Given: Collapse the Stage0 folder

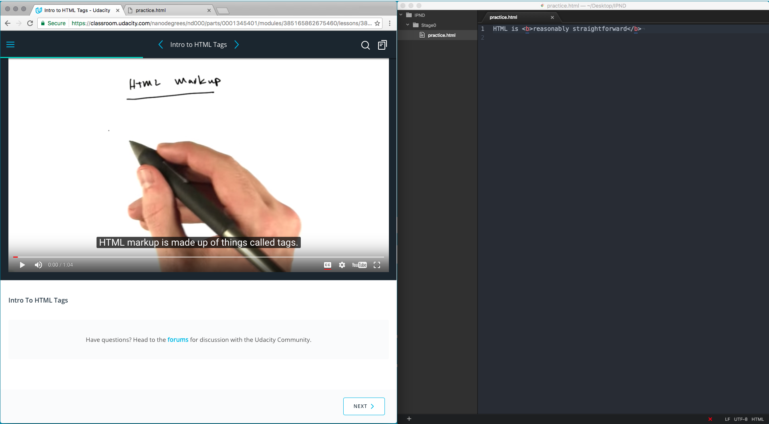Looking at the screenshot, I should click(x=408, y=25).
